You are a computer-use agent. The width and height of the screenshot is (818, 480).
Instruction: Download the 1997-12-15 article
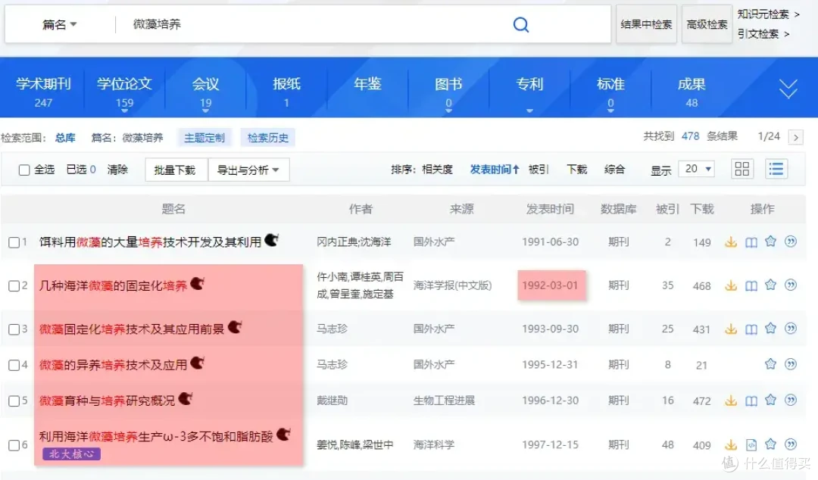(x=731, y=445)
